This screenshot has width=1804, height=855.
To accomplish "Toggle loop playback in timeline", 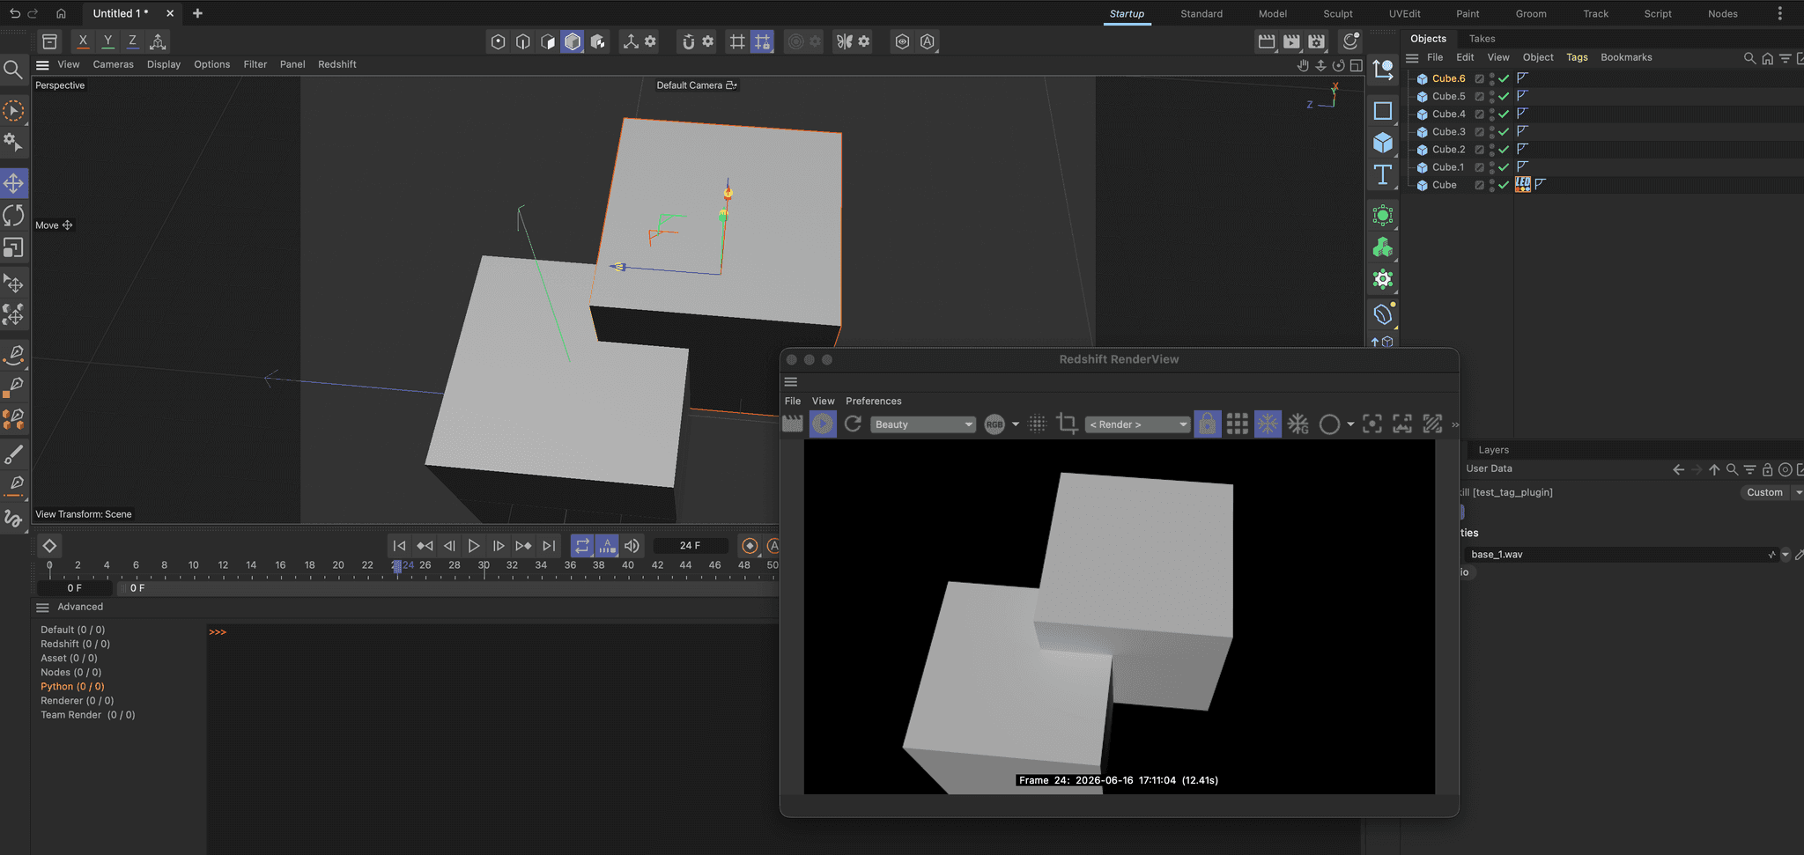I will pos(582,546).
